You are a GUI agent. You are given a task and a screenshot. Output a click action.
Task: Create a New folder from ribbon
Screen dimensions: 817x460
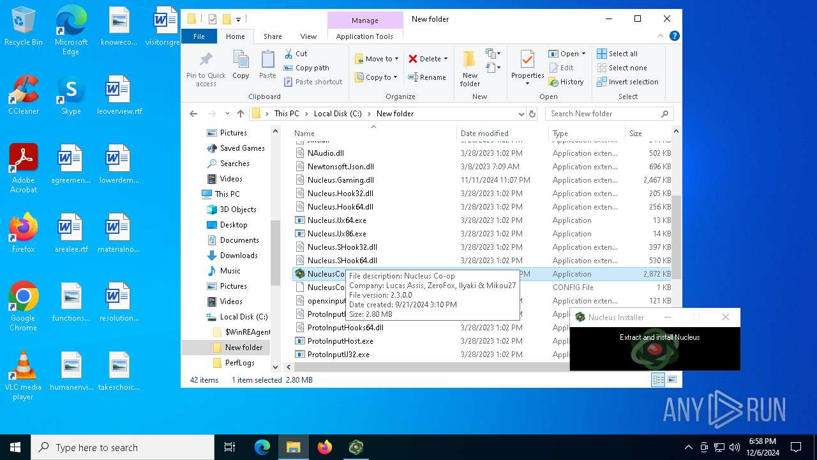tap(470, 68)
